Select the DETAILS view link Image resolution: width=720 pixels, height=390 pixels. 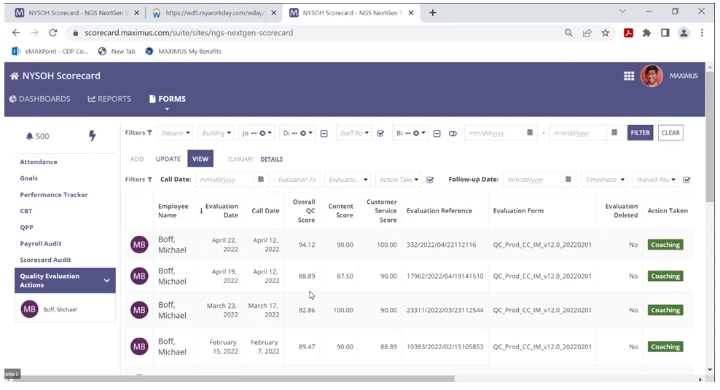coord(271,159)
